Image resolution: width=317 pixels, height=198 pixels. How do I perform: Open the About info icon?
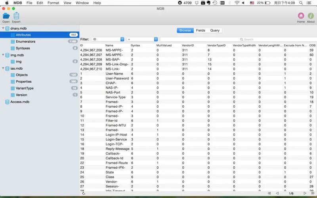tap(311, 16)
